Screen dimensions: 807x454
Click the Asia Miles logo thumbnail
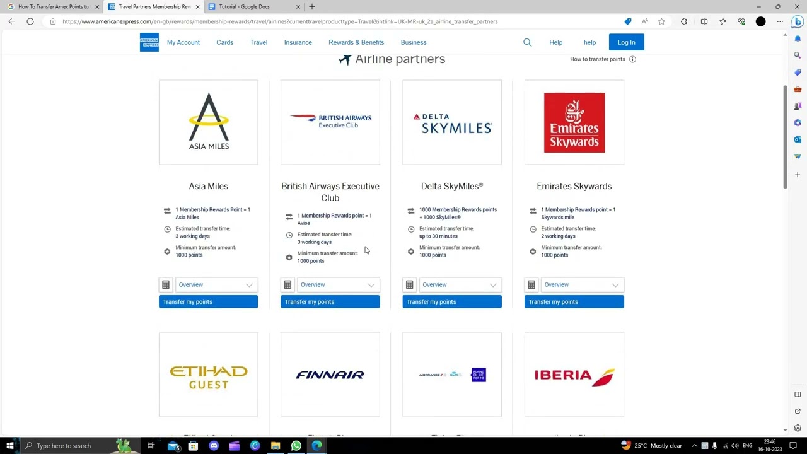[208, 122]
